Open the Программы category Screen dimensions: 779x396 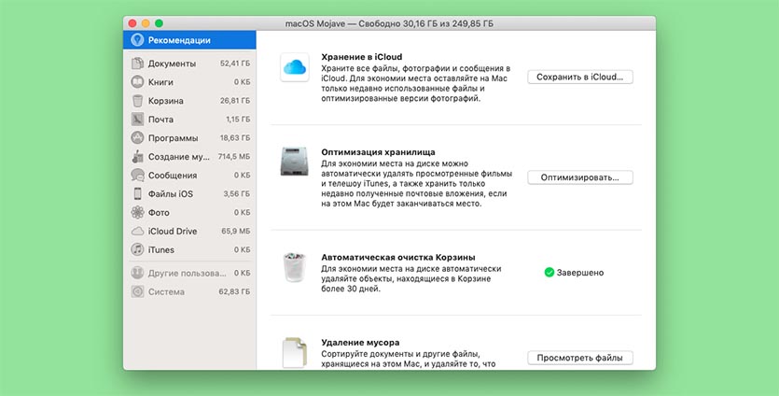tap(189, 138)
